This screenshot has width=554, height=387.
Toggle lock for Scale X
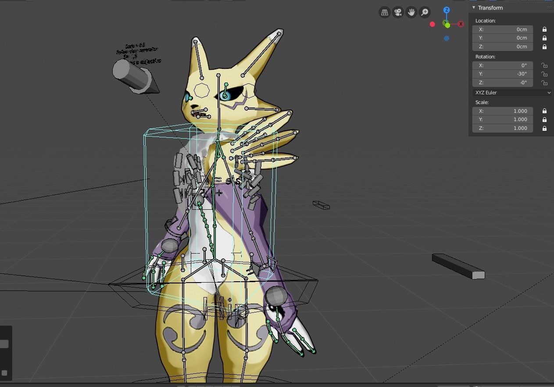(544, 111)
